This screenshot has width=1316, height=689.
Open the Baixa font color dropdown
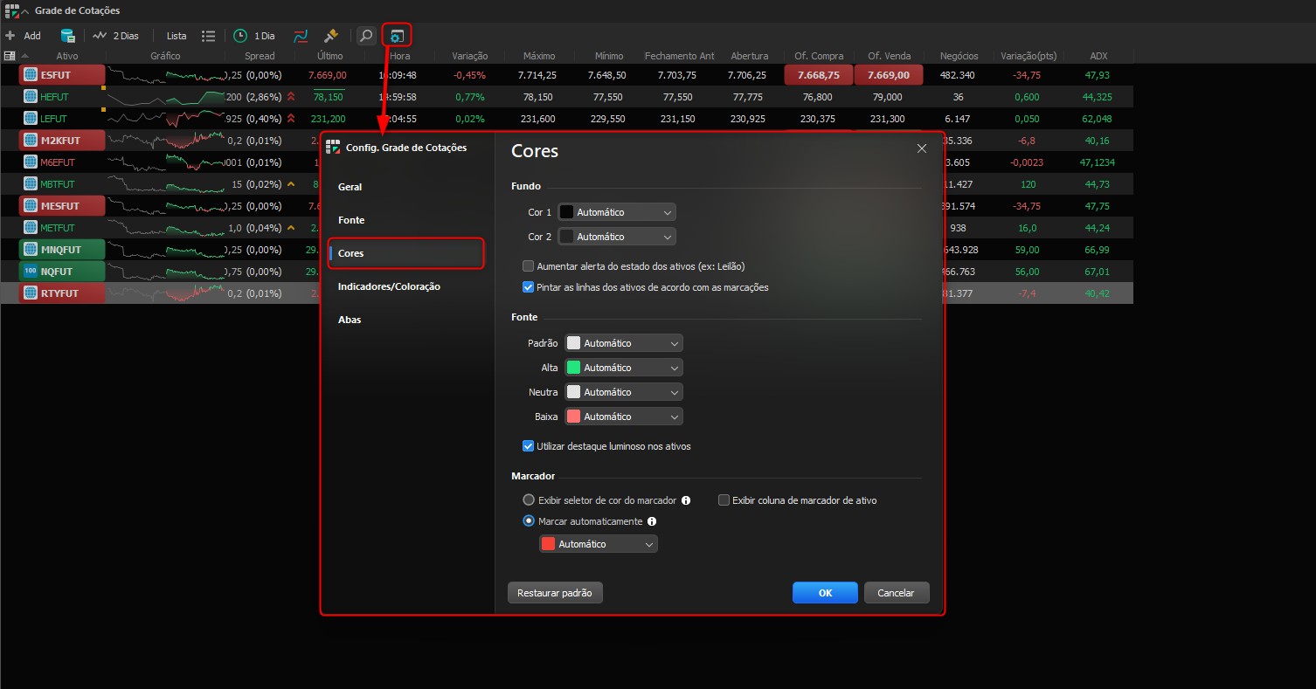tap(624, 417)
